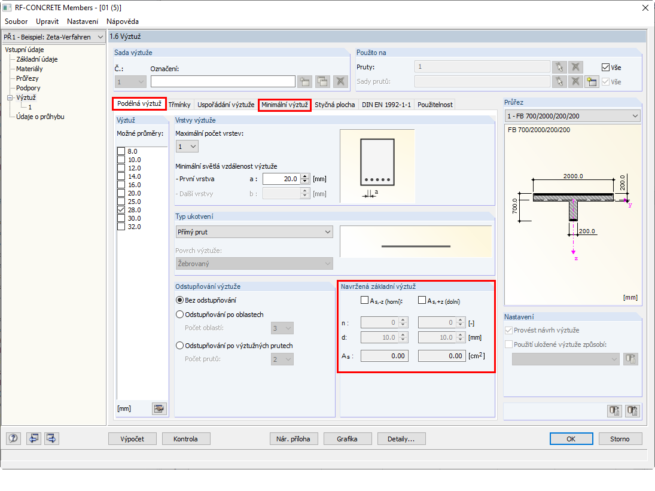Screen dimensions: 655x491
Task: Open rebar diameter library icon below list
Action: [159, 408]
